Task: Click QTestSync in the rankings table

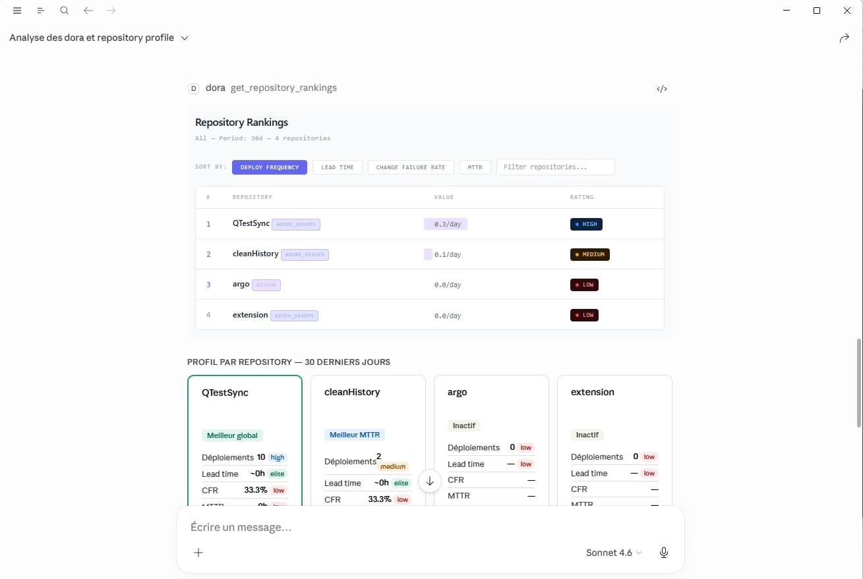Action: [x=251, y=223]
